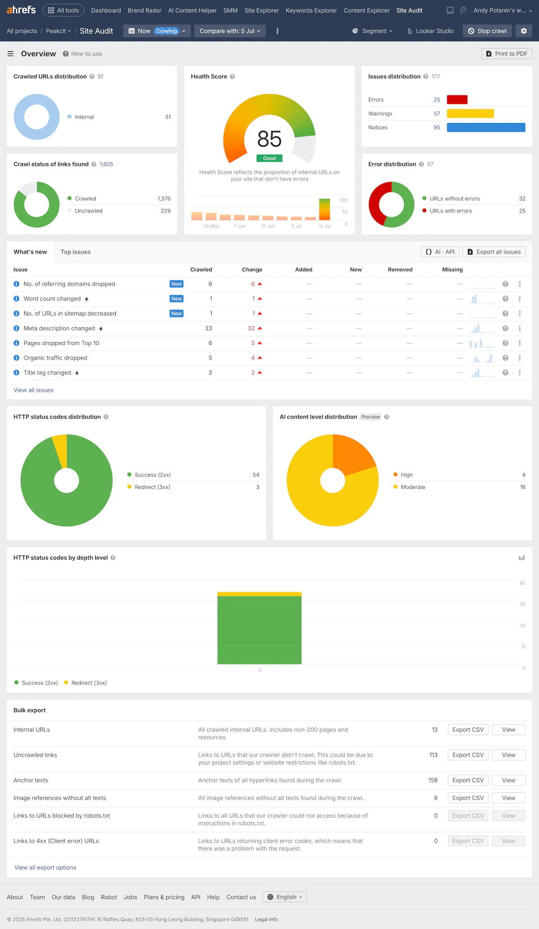The width and height of the screenshot is (539, 929).
Task: Click help icon on Word count changed row
Action: pyautogui.click(x=505, y=299)
